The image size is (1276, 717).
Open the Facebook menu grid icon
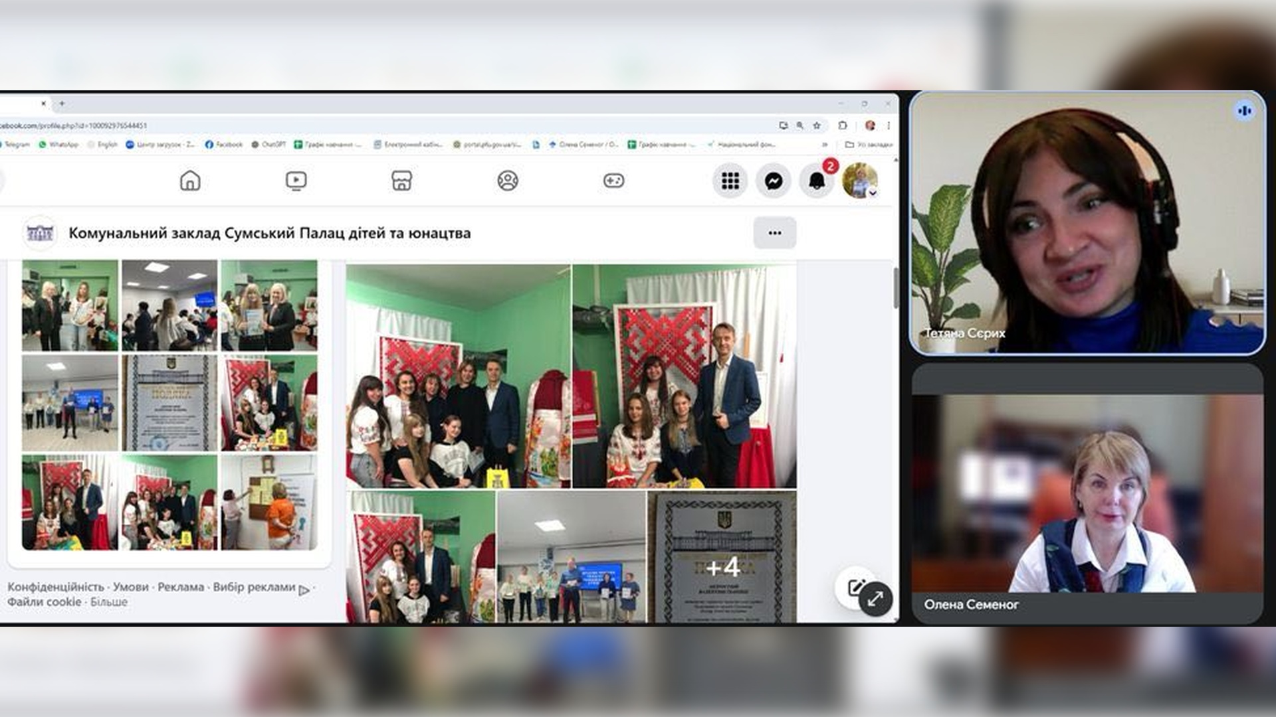tap(730, 181)
